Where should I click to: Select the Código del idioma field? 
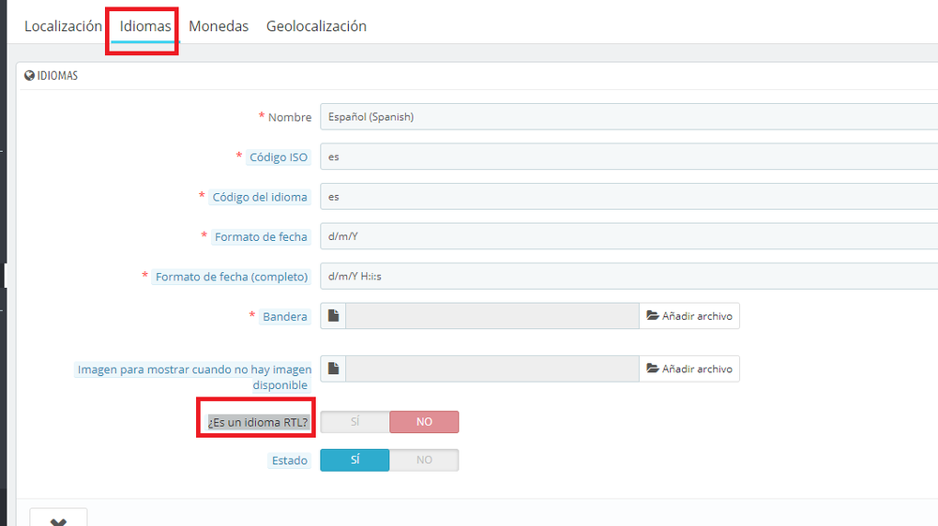[x=627, y=197]
